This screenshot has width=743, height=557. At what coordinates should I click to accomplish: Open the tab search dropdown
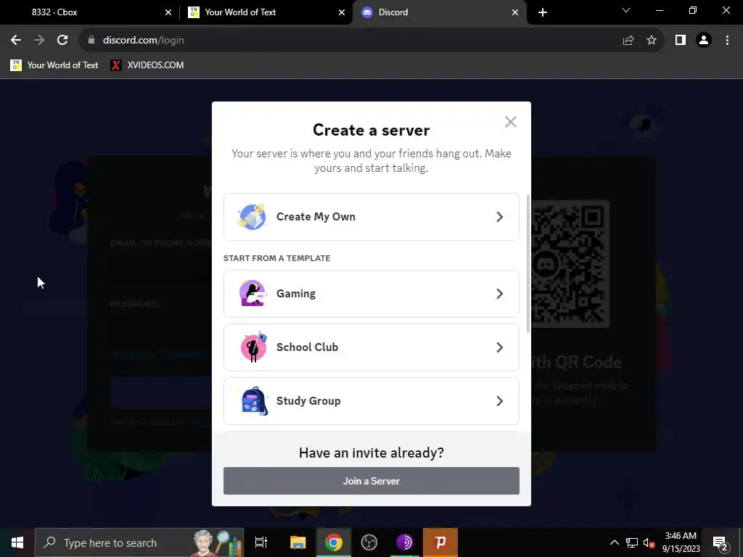pyautogui.click(x=626, y=10)
